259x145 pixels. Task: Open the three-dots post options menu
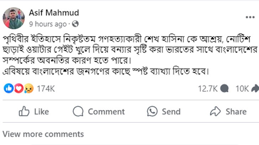250,17
